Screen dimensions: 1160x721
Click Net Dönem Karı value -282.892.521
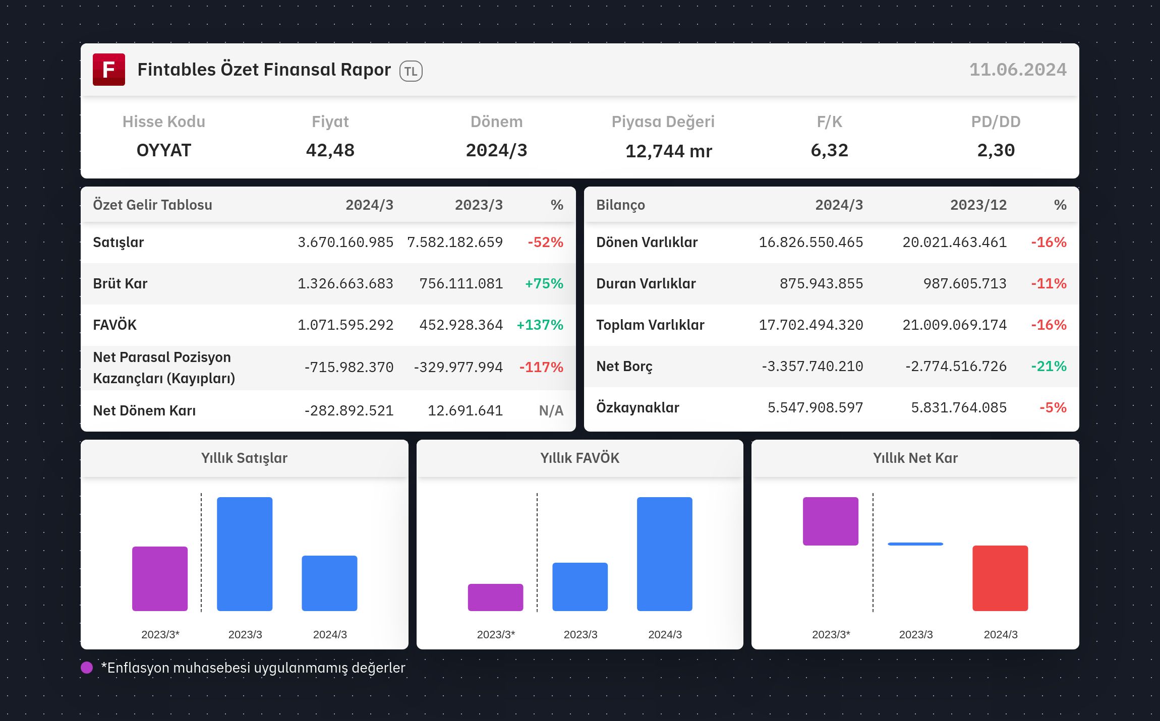click(349, 410)
